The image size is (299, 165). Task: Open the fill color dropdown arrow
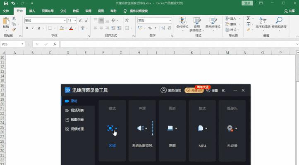coord(66,28)
